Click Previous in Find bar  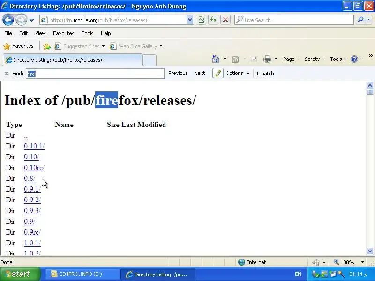(178, 73)
